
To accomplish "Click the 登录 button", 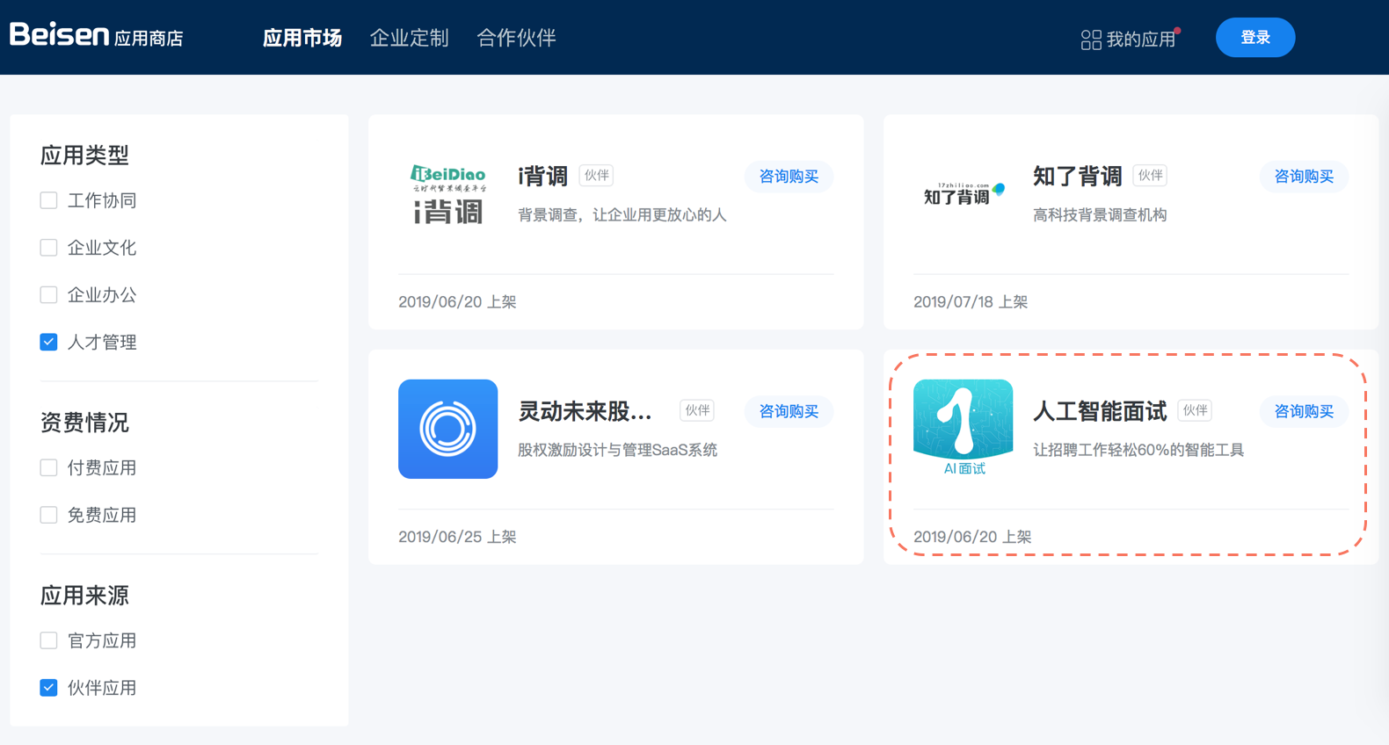I will point(1254,38).
